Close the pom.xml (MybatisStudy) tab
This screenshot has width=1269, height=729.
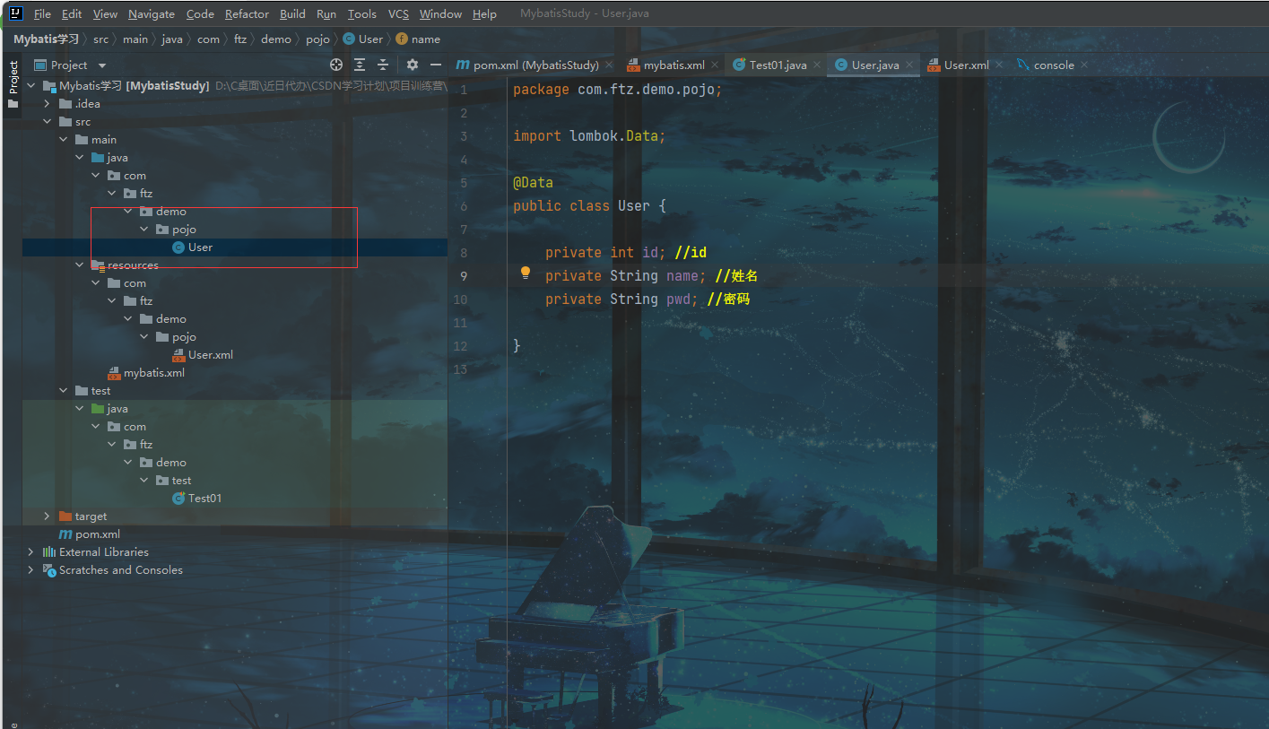coord(609,65)
